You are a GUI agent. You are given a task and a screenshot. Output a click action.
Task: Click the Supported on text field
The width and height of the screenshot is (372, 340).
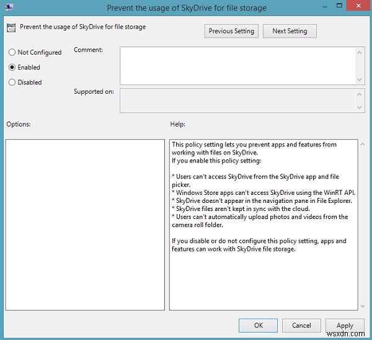point(237,101)
